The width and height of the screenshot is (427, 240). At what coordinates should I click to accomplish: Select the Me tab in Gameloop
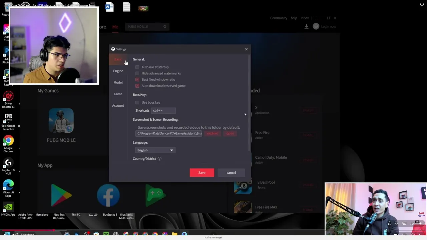pos(115,27)
